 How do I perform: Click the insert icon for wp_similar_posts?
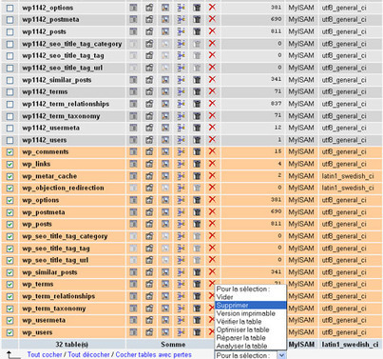pyautogui.click(x=181, y=272)
